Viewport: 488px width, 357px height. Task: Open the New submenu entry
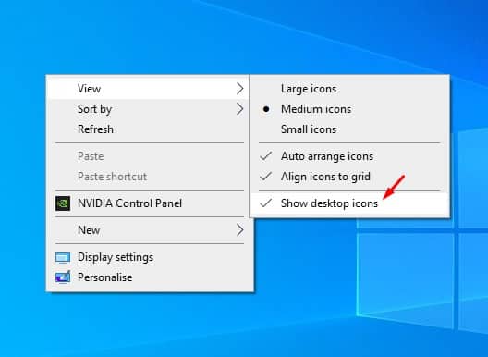click(x=149, y=230)
